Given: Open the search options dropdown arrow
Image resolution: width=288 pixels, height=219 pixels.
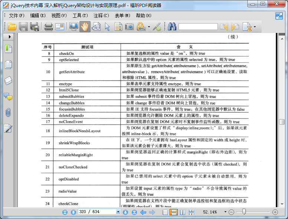Looking at the screenshot, I should point(255,27).
